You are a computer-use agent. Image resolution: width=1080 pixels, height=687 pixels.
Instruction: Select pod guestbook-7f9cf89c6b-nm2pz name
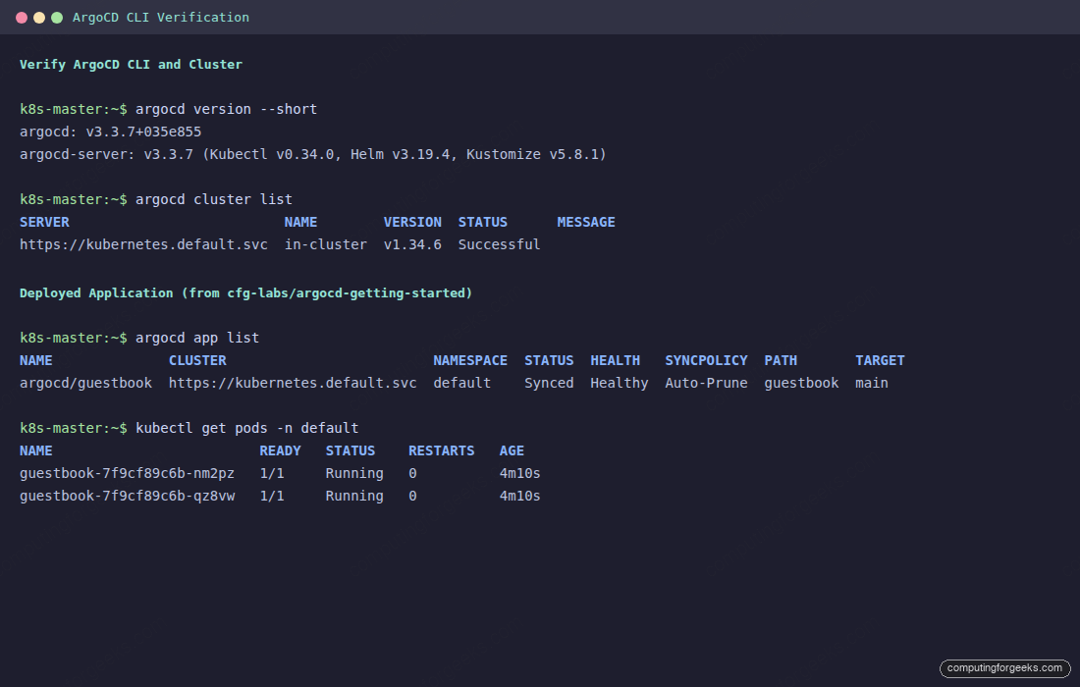[128, 473]
